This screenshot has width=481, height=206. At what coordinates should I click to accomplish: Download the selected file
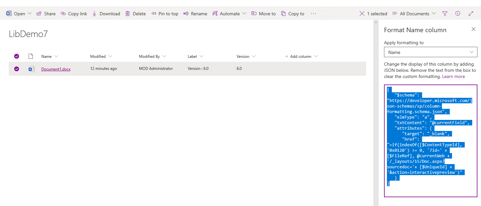coord(106,14)
